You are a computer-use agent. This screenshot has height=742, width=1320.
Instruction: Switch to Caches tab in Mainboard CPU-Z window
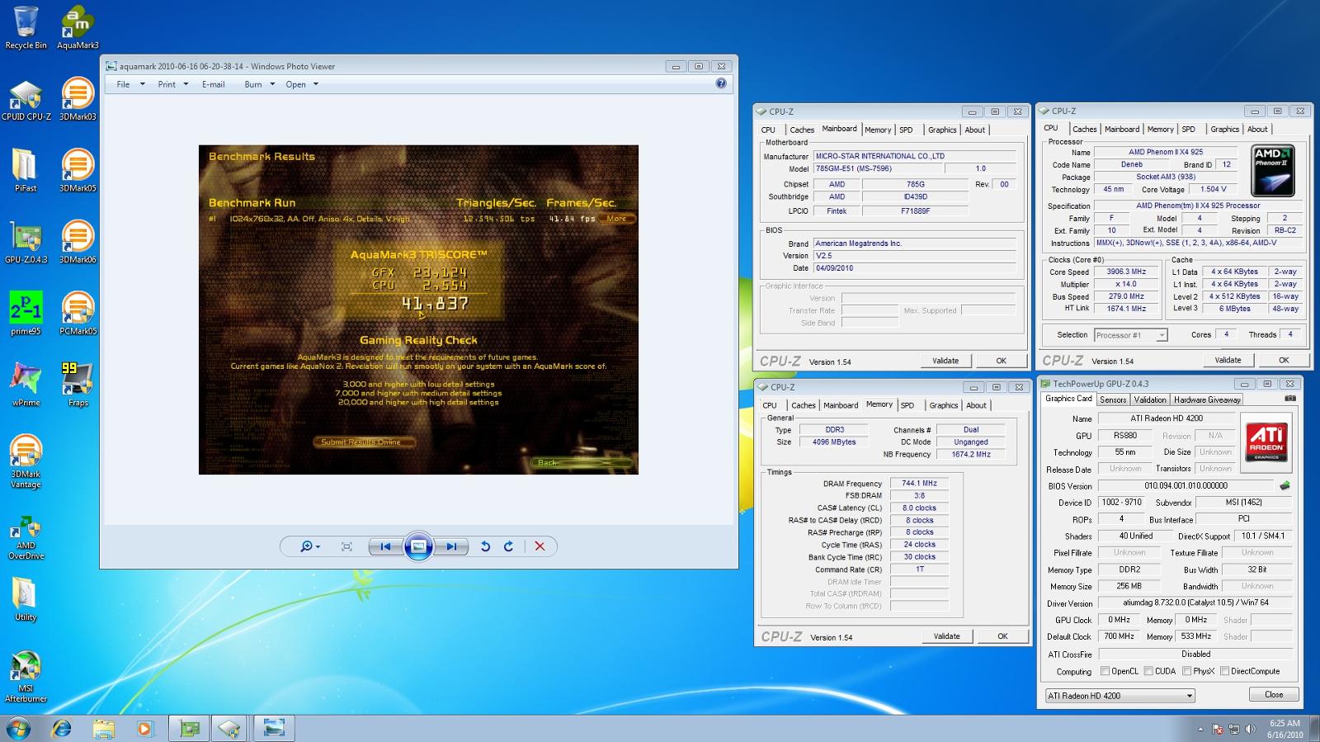[801, 130]
